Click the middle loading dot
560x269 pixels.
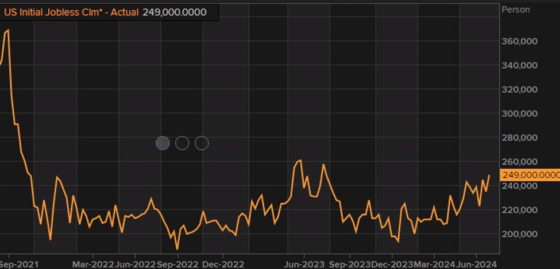point(182,143)
